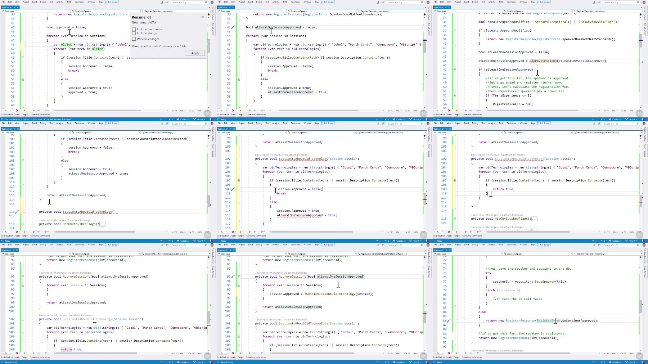Open the Debug menu in the top-middle window
648x364 pixels.
(x=259, y=2)
